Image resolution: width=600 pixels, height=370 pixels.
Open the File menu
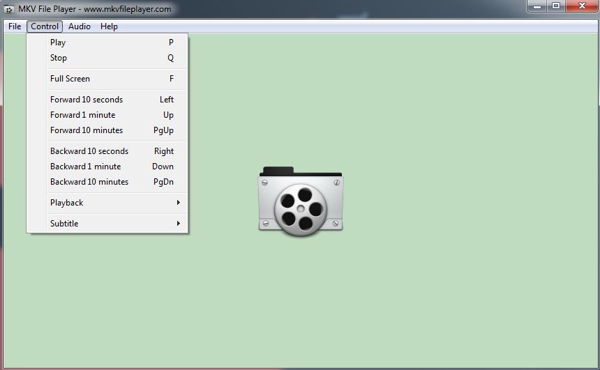coord(15,26)
